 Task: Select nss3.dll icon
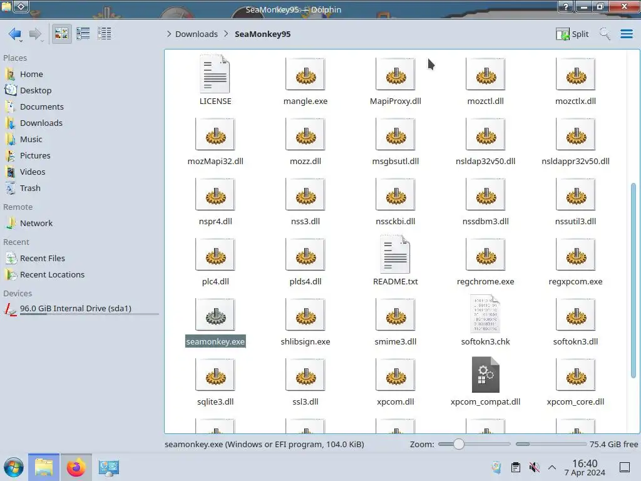pyautogui.click(x=305, y=194)
